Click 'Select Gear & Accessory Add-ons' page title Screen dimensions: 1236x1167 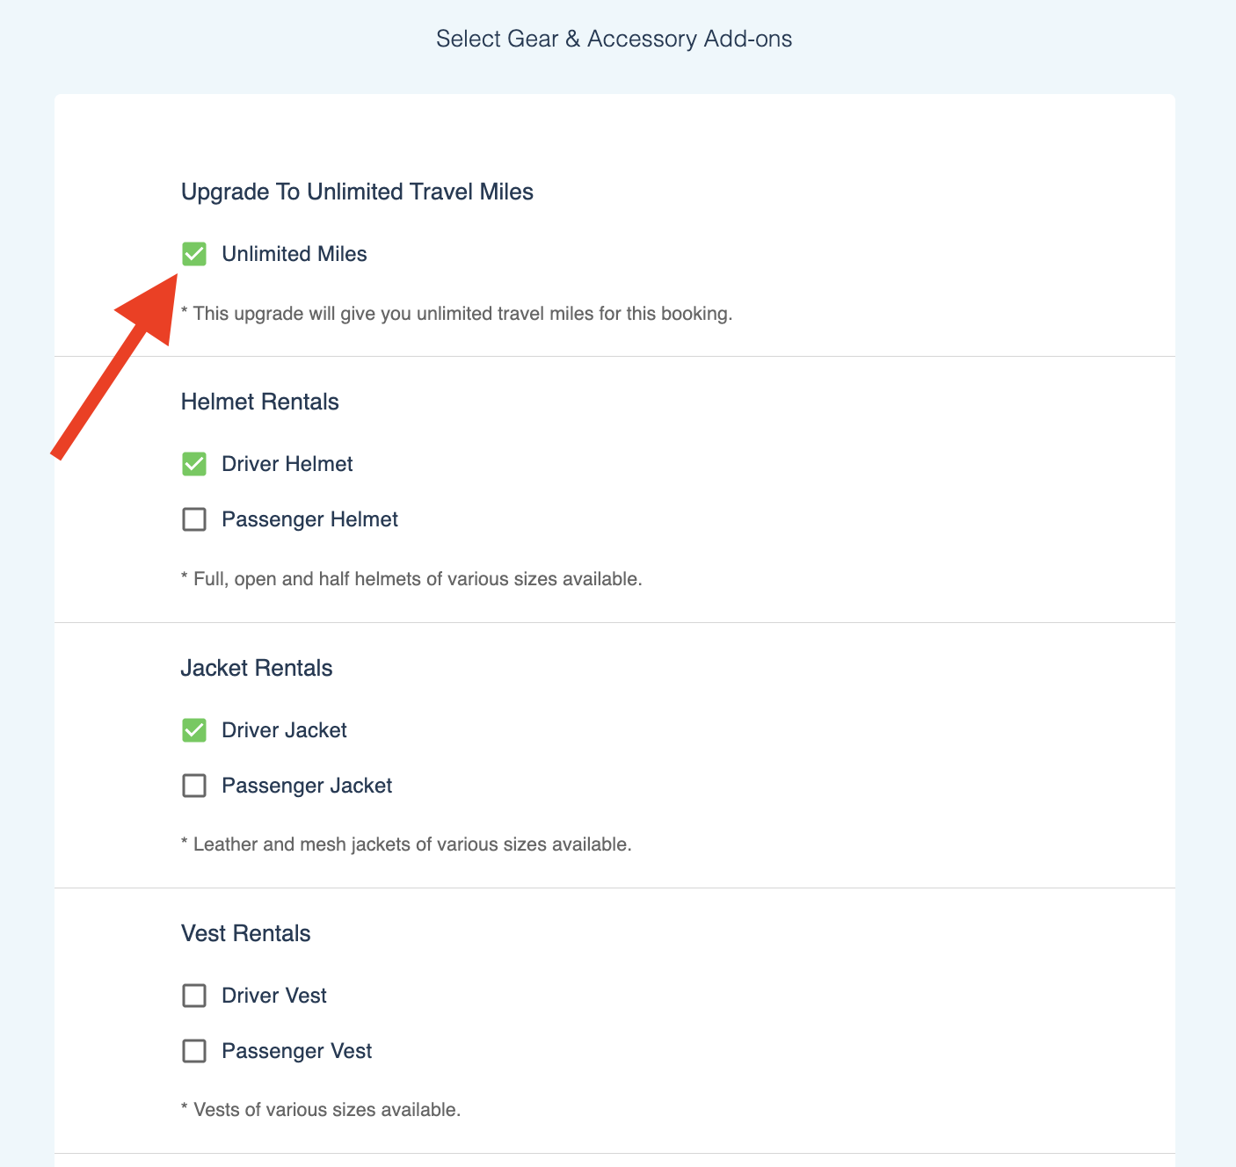(x=614, y=39)
